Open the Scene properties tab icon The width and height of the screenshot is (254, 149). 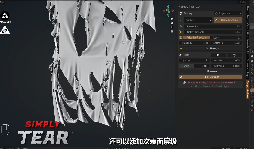point(252,73)
